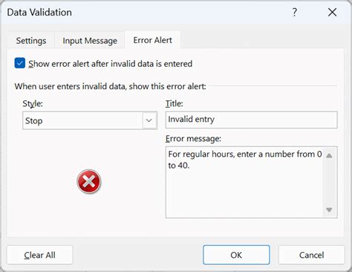Click the error message scrollbar track
The image size is (352, 272).
(329, 183)
